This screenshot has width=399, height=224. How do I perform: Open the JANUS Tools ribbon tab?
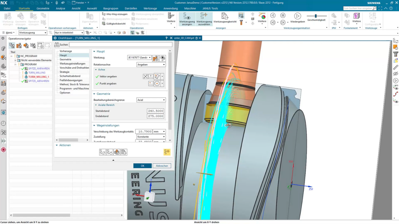[x=210, y=8]
